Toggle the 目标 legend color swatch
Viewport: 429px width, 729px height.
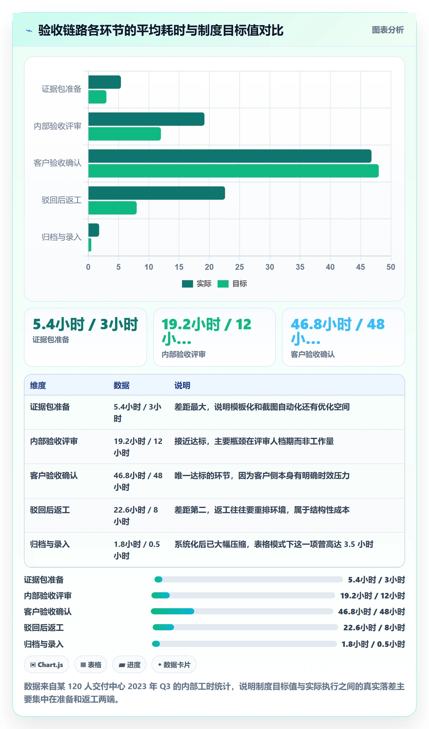(223, 284)
